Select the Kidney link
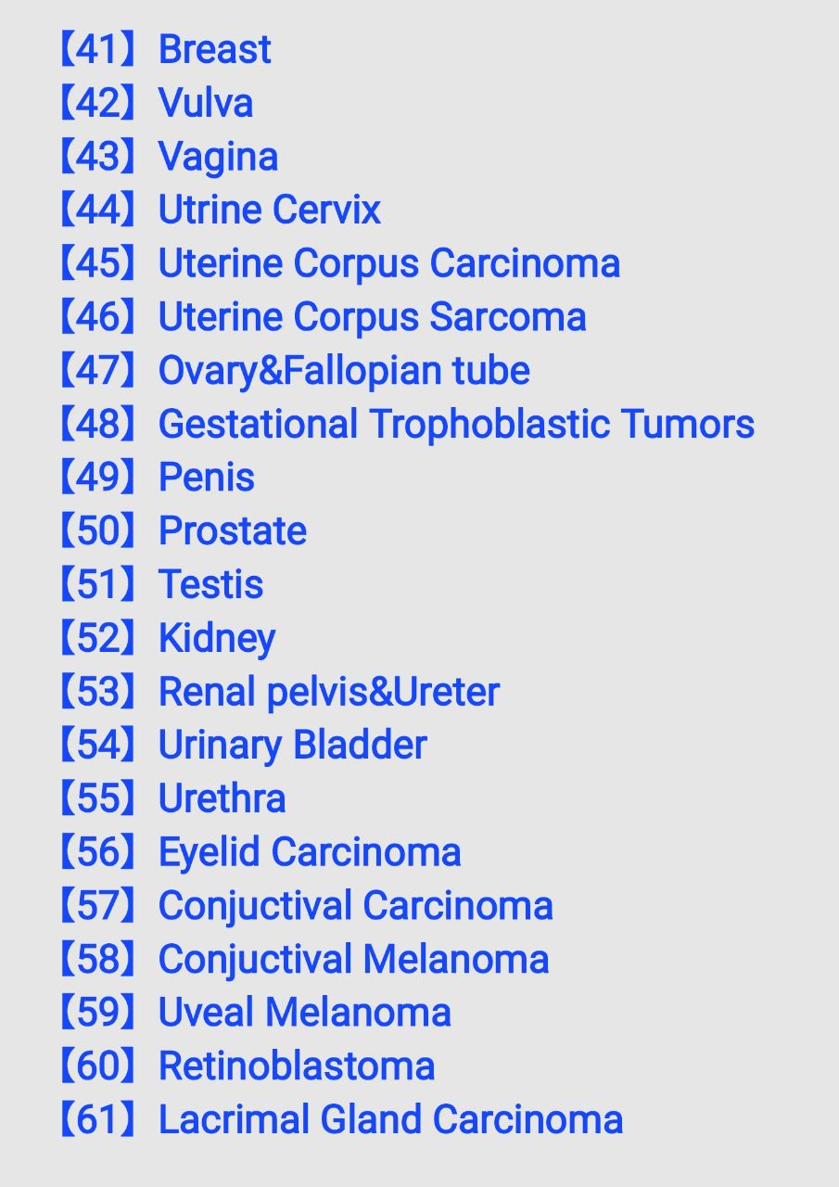The height and width of the screenshot is (1187, 839). pyautogui.click(x=217, y=638)
